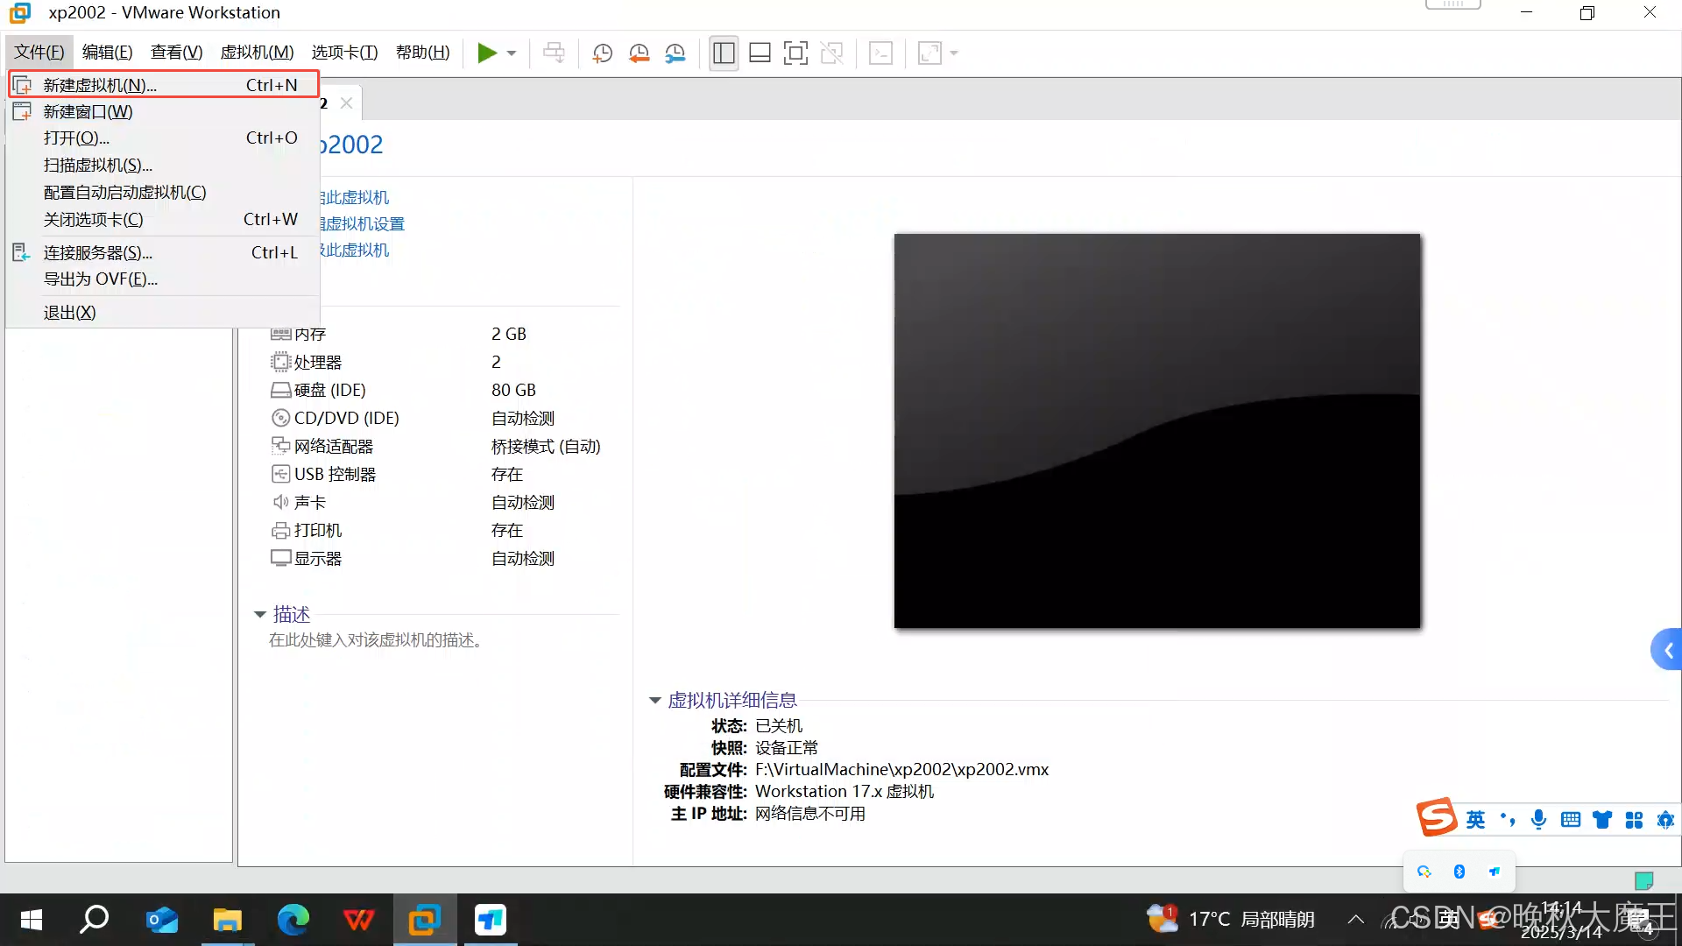
Task: Collapse the 虚拟机详细信息 section
Action: [x=654, y=701]
